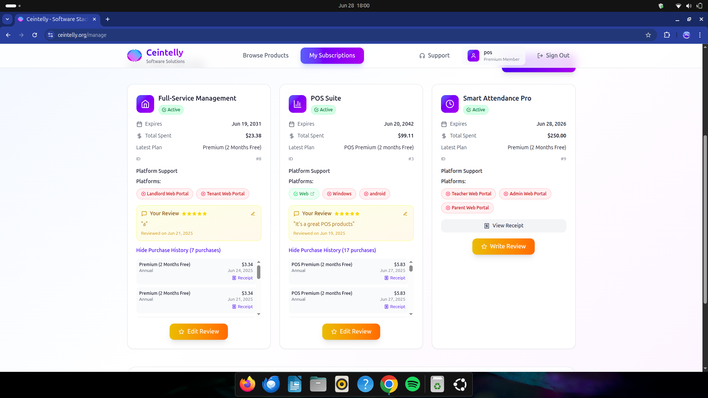Click Write Review for Smart Attendance Pro
This screenshot has width=708, height=398.
point(503,247)
